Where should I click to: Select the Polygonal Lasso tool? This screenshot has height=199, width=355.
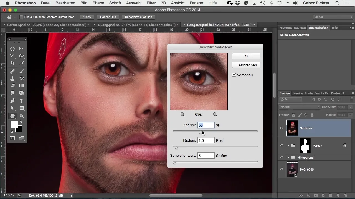pos(12,56)
